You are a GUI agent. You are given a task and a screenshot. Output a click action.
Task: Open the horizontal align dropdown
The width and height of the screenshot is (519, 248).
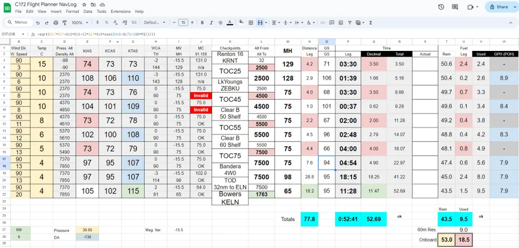pos(275,22)
